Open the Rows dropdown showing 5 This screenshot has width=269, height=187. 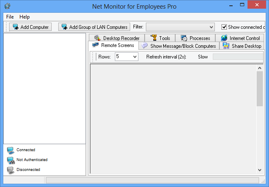[126, 56]
